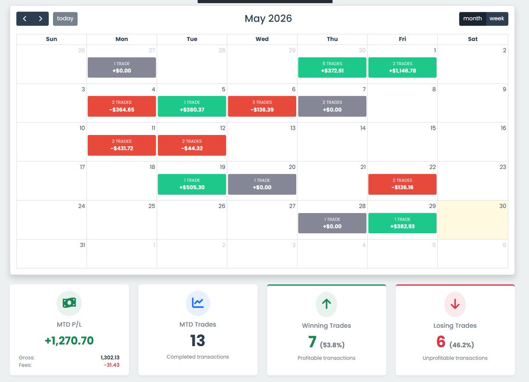Viewport: 529px width, 382px height.
Task: Click the Sun column header
Action: click(x=52, y=39)
